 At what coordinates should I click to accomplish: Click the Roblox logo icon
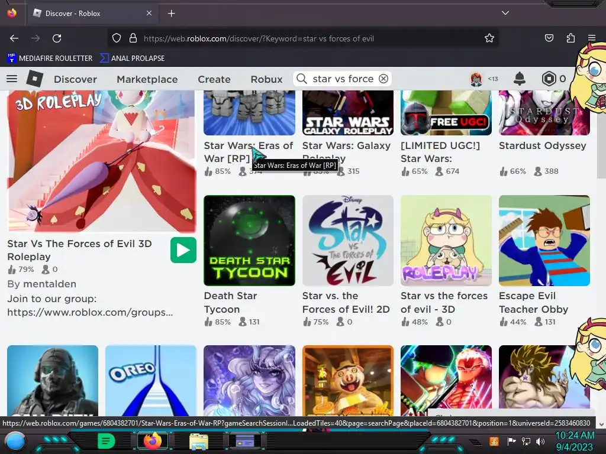tap(34, 79)
